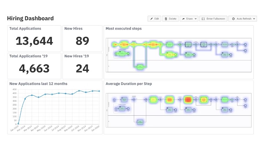This screenshot has height=158, width=261.
Task: Open the New Hires 89 card
Action: pos(82,39)
